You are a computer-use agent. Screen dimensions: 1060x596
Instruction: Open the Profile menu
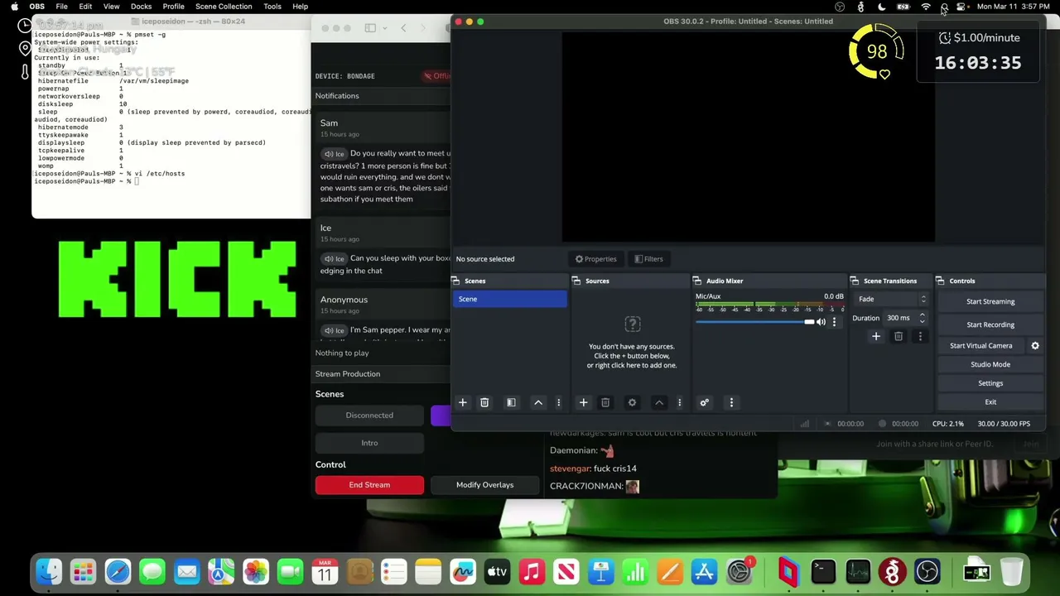point(173,7)
